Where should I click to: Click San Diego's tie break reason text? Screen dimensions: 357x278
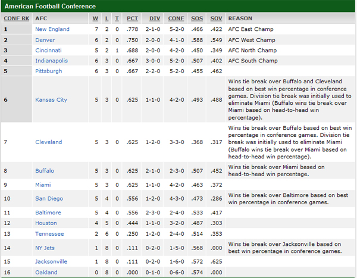[288, 199]
